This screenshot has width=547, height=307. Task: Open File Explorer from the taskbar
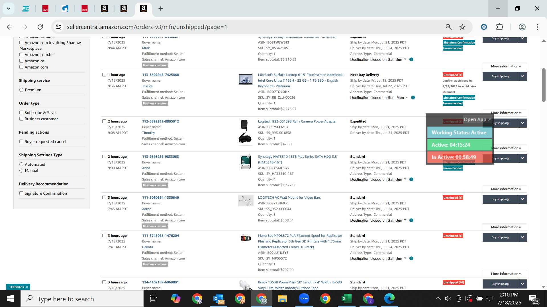click(283, 298)
